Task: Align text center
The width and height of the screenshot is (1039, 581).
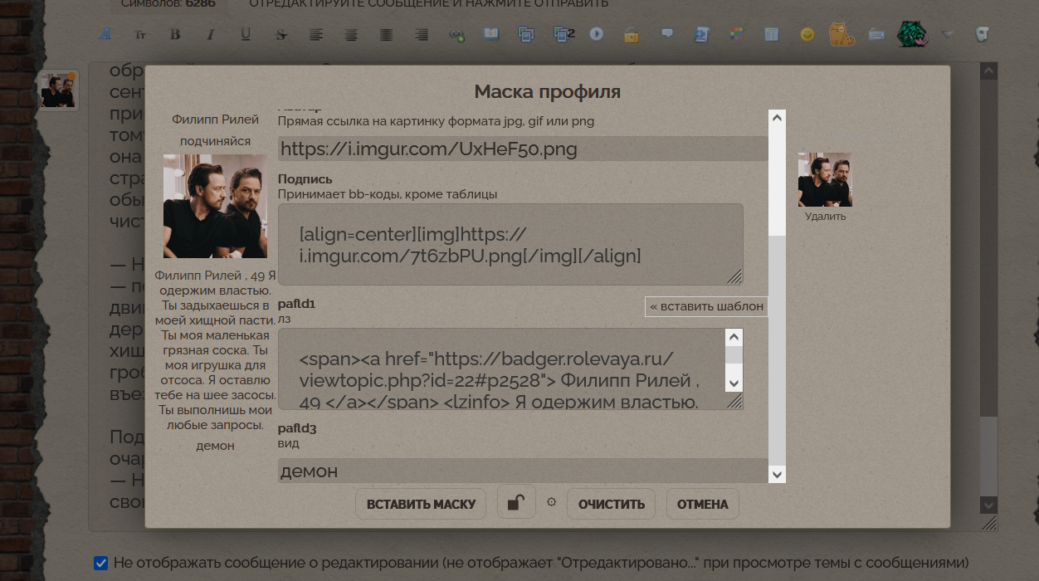Action: pyautogui.click(x=351, y=35)
